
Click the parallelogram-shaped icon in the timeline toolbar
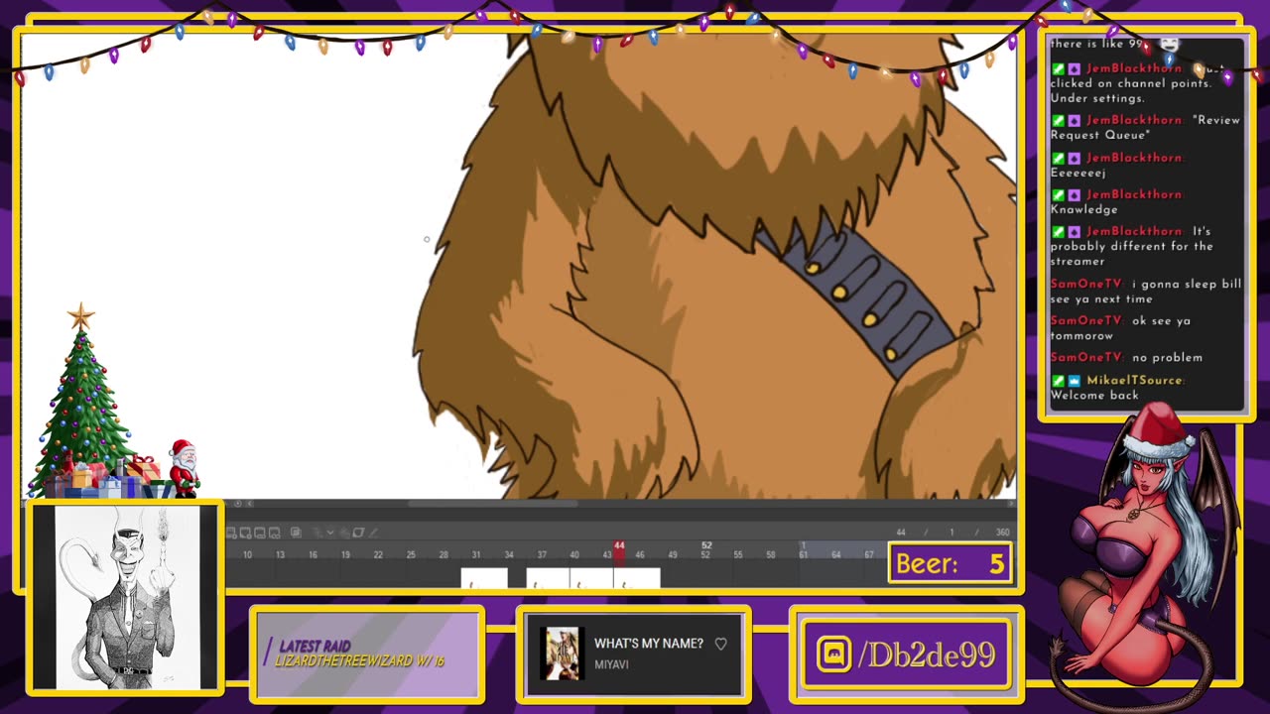[358, 533]
